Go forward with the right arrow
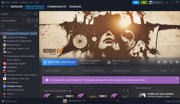Screen dimensions: 180x104 7,7
